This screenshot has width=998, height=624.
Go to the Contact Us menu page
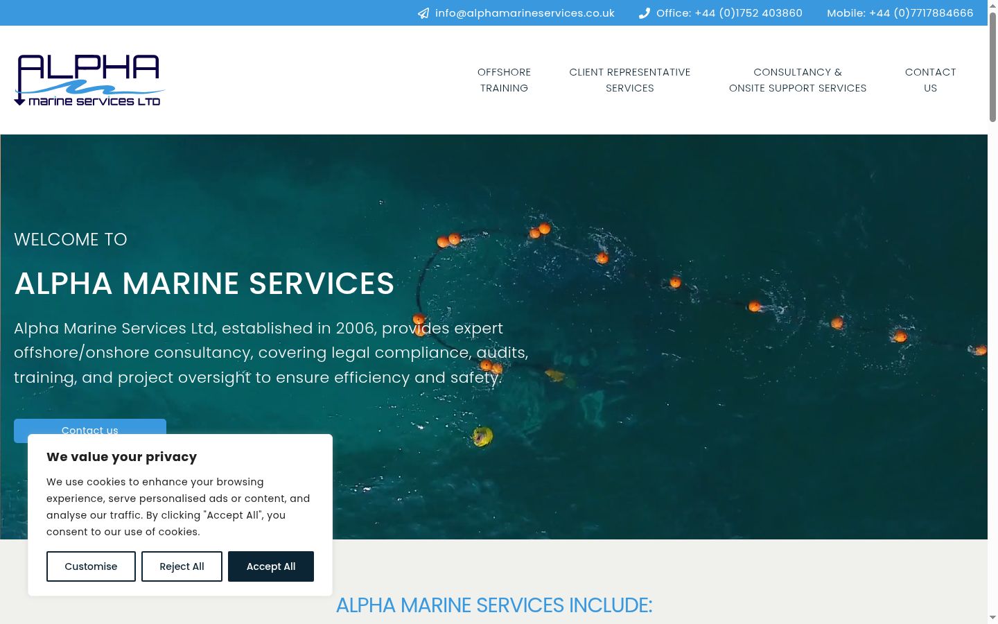point(930,80)
